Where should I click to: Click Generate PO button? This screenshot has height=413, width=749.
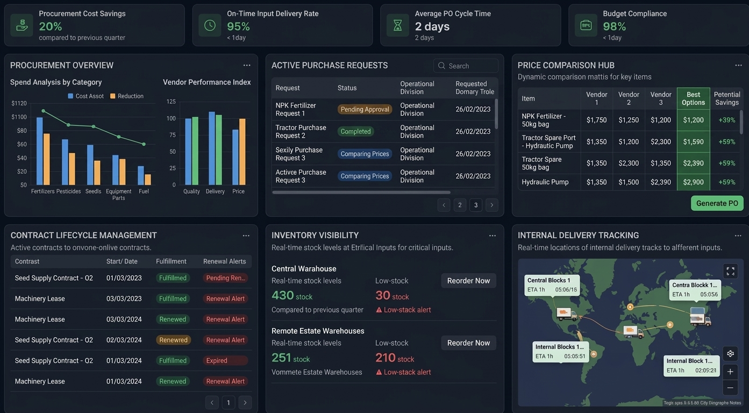pos(717,203)
